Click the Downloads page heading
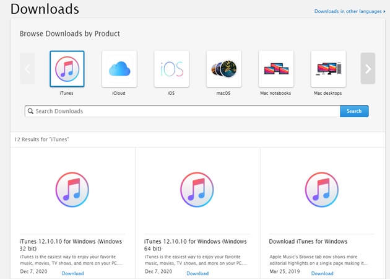Viewport: 390px width, 279px height. pos(45,9)
